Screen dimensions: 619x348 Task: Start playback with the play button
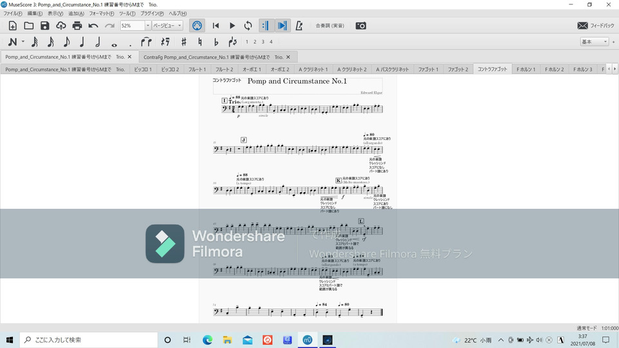click(232, 26)
